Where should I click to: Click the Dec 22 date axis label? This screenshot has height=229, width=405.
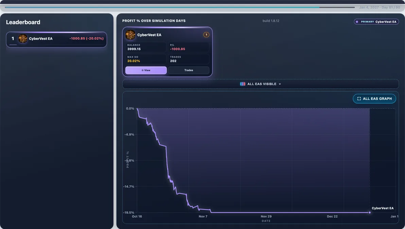[x=332, y=216]
